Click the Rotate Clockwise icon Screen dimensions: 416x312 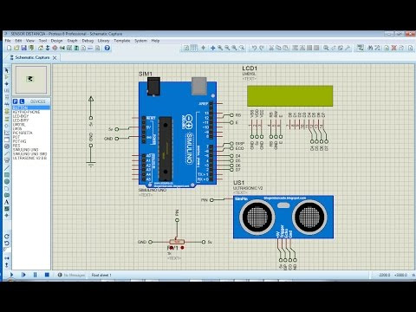7,237
